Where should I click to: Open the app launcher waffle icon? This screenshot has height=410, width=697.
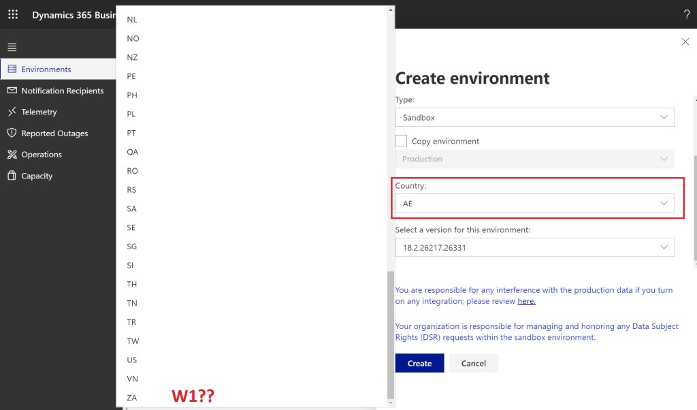click(x=13, y=14)
